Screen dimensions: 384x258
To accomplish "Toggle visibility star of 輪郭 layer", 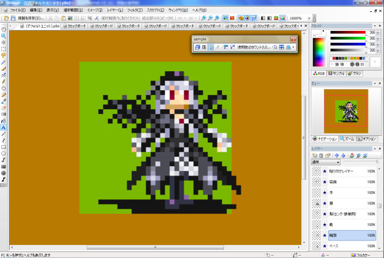I will click(x=325, y=235).
